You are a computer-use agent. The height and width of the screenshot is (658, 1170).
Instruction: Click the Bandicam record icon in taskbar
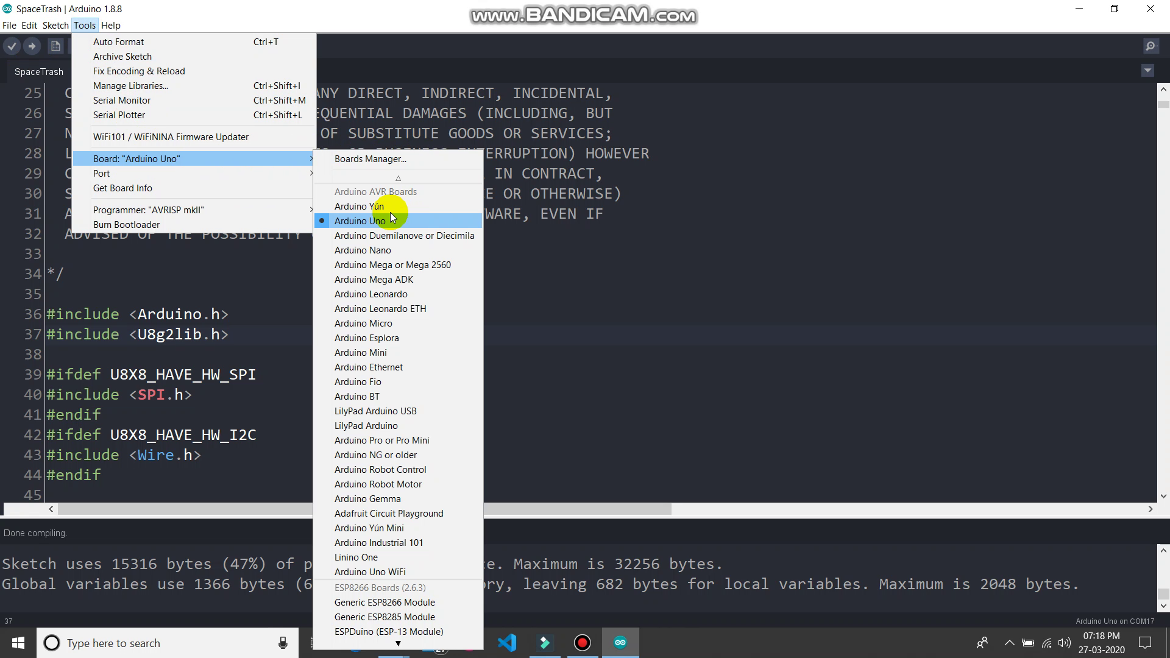(583, 643)
